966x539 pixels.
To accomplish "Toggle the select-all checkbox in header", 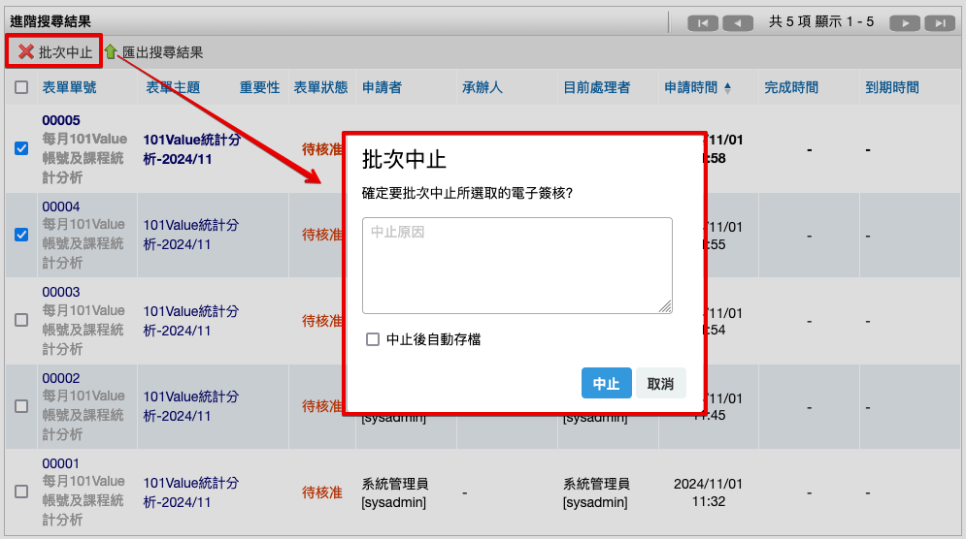I will pyautogui.click(x=21, y=87).
